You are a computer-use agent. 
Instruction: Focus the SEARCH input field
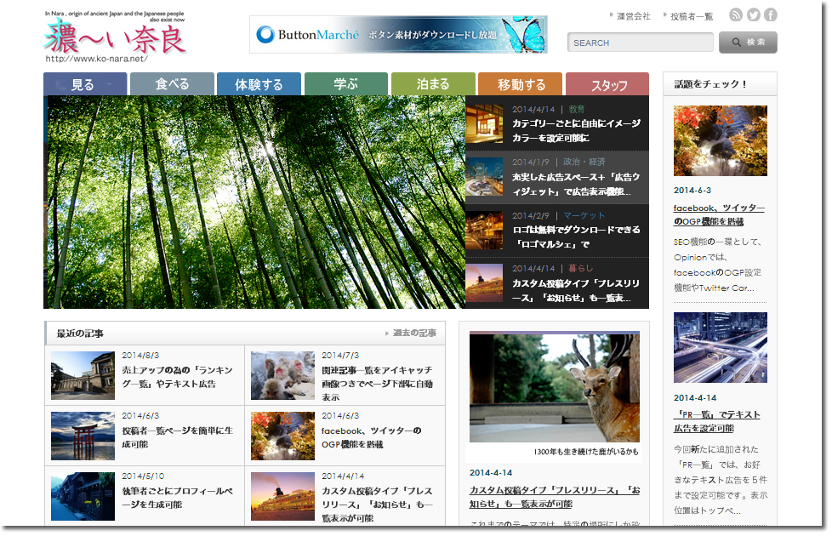(641, 43)
